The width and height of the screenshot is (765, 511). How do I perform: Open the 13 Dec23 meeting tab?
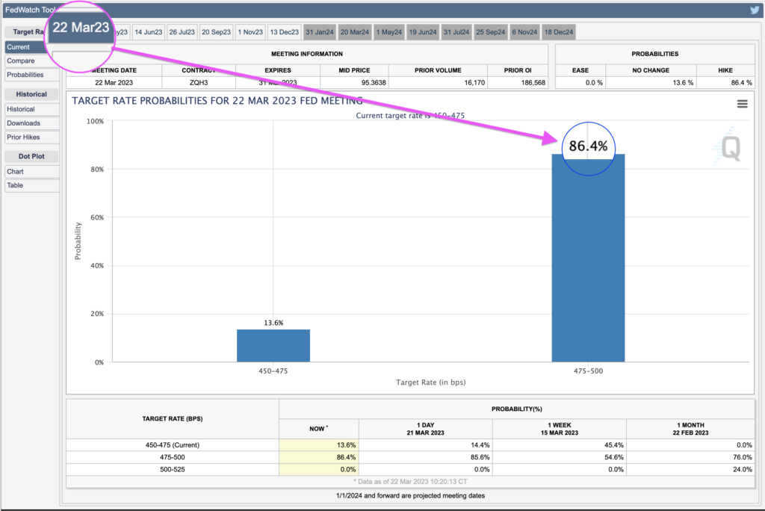pos(284,31)
